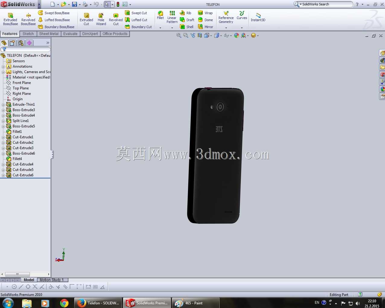Select the Wrap feature tool
Screen dimensions: 385x308
click(205, 13)
